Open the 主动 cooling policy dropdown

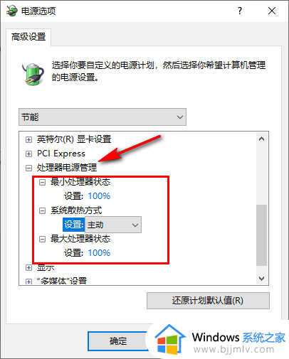pyautogui.click(x=113, y=225)
